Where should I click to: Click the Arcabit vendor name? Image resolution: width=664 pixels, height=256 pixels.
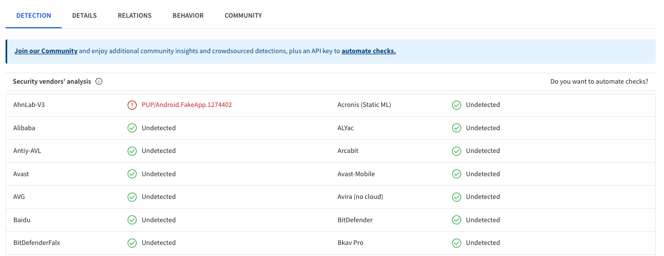click(348, 151)
